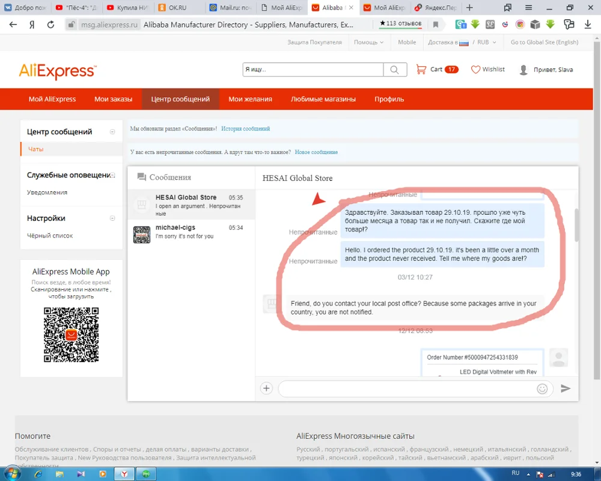Expand the Помощь dropdown
Viewport: 601px width, 481px height.
[368, 42]
